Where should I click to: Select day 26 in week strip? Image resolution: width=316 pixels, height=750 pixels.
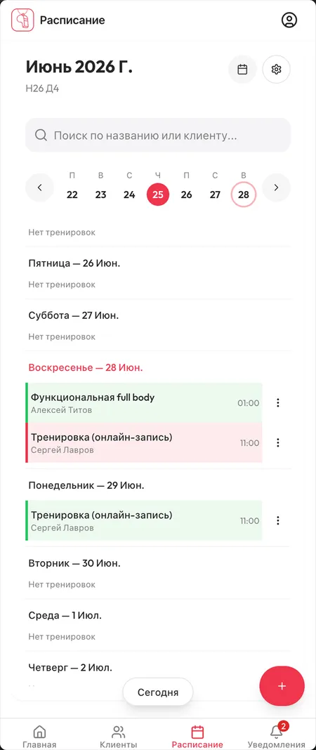187,195
